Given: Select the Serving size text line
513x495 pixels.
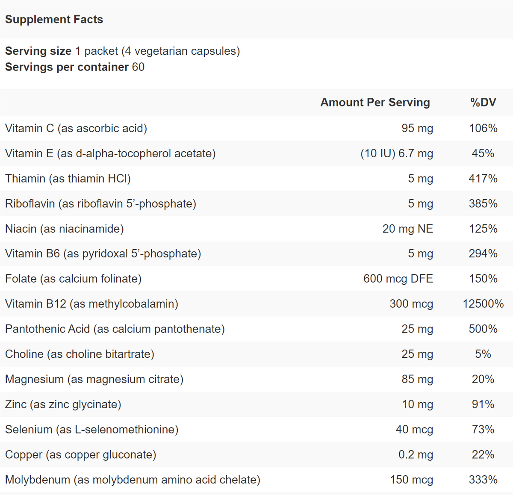Looking at the screenshot, I should pos(122,51).
